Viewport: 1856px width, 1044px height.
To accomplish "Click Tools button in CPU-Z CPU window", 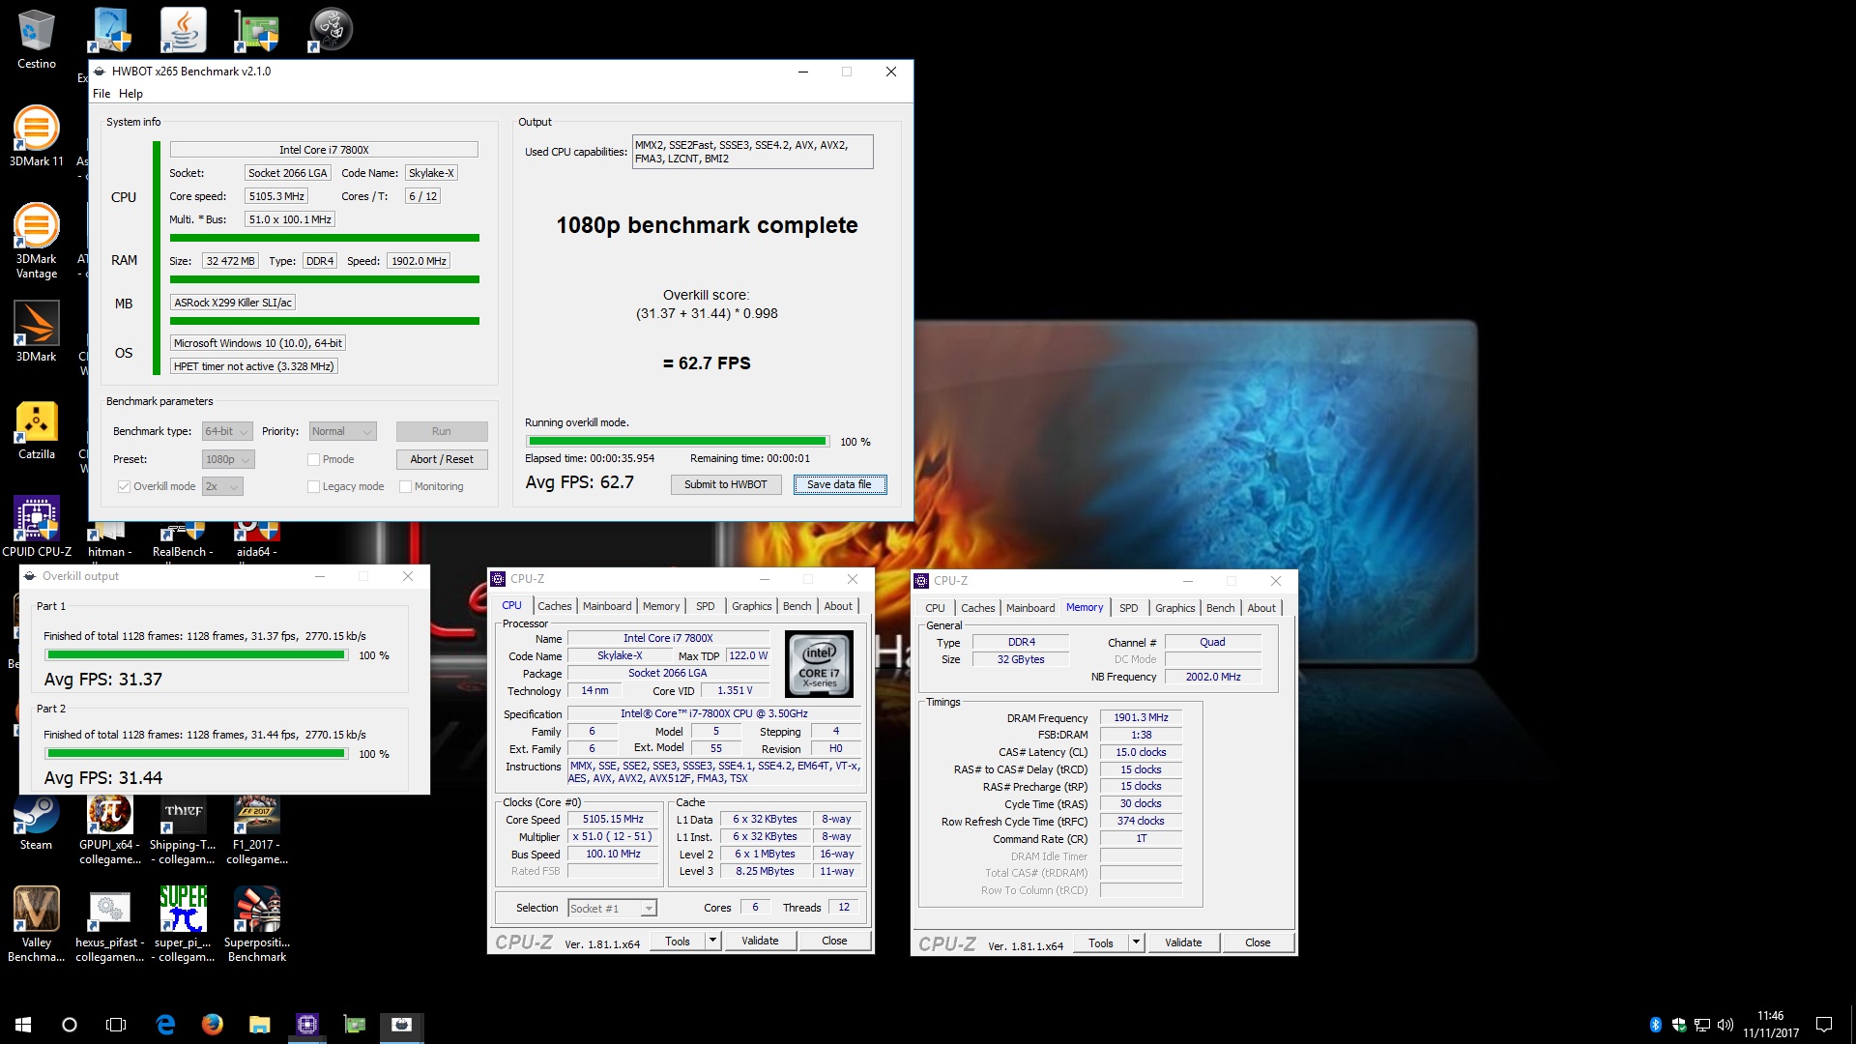I will click(678, 941).
